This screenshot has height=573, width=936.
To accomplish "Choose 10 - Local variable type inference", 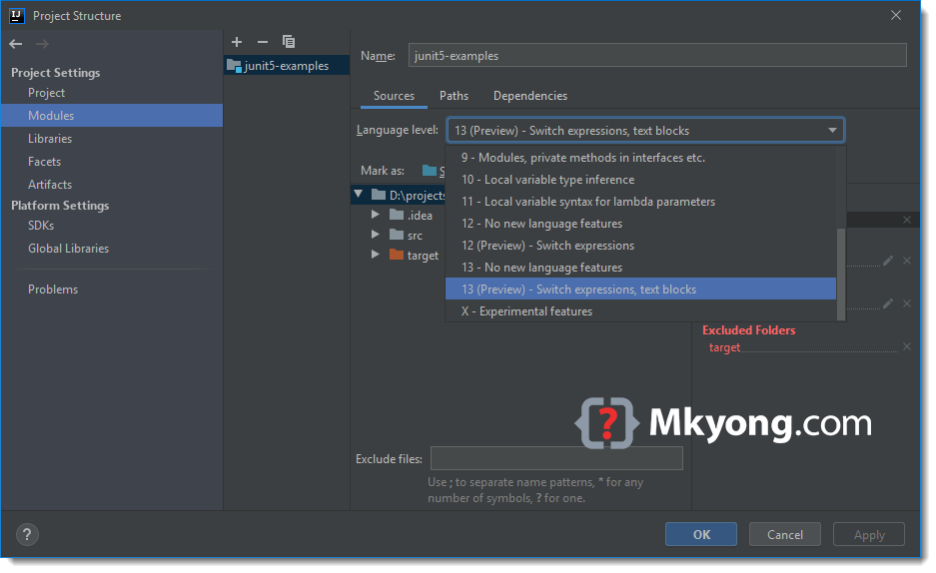I will click(x=640, y=180).
